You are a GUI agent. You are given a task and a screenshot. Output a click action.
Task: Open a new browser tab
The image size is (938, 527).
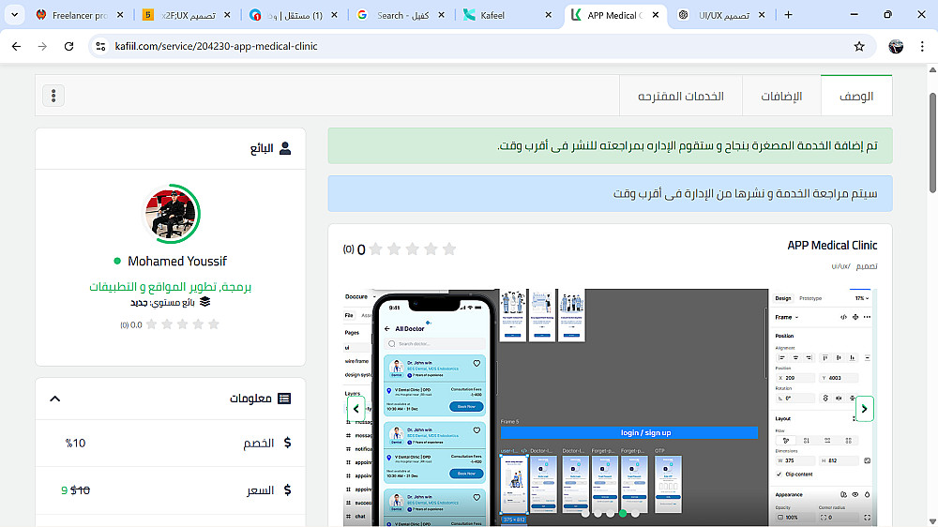[789, 15]
